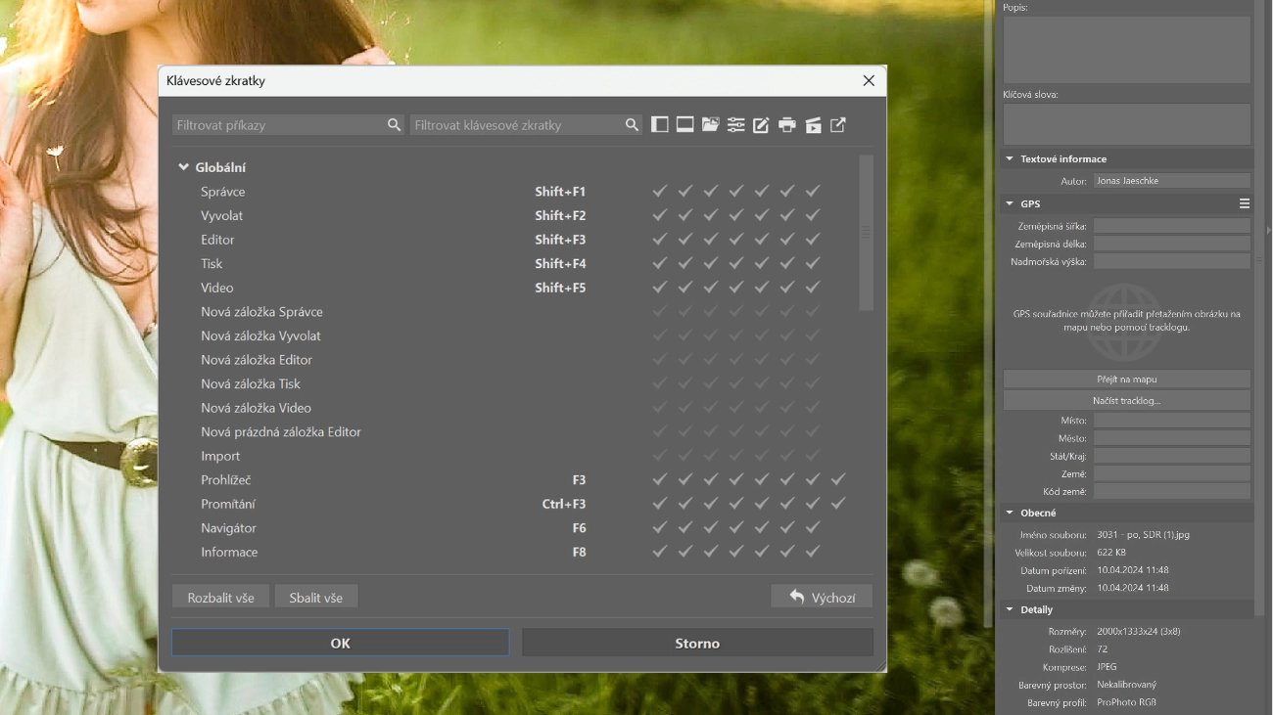
Task: Click the clapperboard Video column icon
Action: (813, 125)
